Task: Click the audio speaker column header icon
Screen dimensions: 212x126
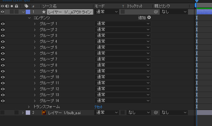Action: [x=7, y=6]
